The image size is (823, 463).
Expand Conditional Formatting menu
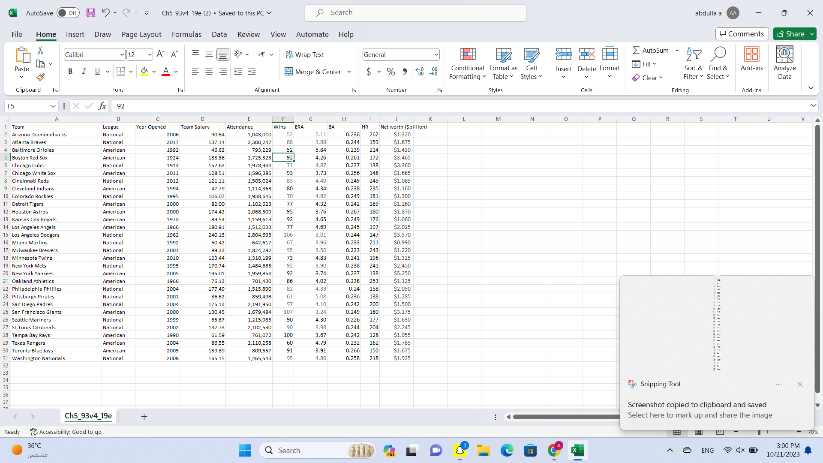tap(467, 63)
